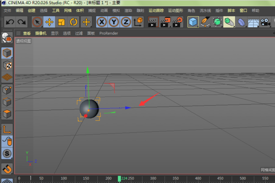
Task: Toggle the X axis lock
Action: click(102, 22)
